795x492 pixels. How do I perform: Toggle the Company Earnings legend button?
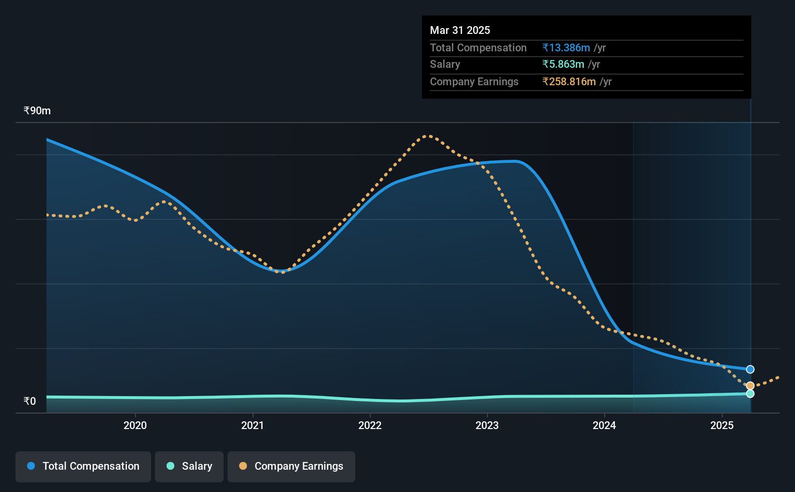click(x=291, y=466)
